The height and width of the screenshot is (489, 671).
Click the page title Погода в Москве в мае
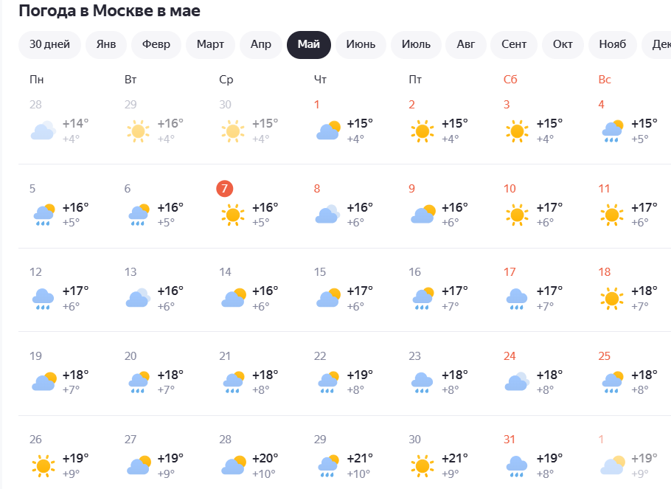[109, 11]
